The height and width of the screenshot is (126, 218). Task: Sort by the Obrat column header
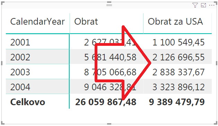tap(86, 22)
